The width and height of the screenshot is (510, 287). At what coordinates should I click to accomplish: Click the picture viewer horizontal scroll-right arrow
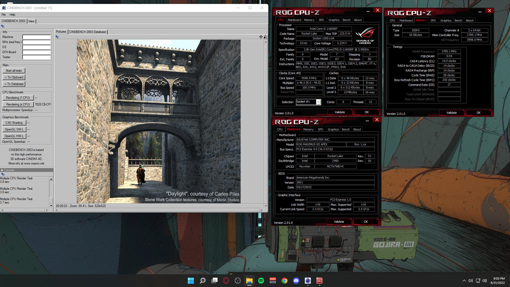pyautogui.click(x=261, y=210)
